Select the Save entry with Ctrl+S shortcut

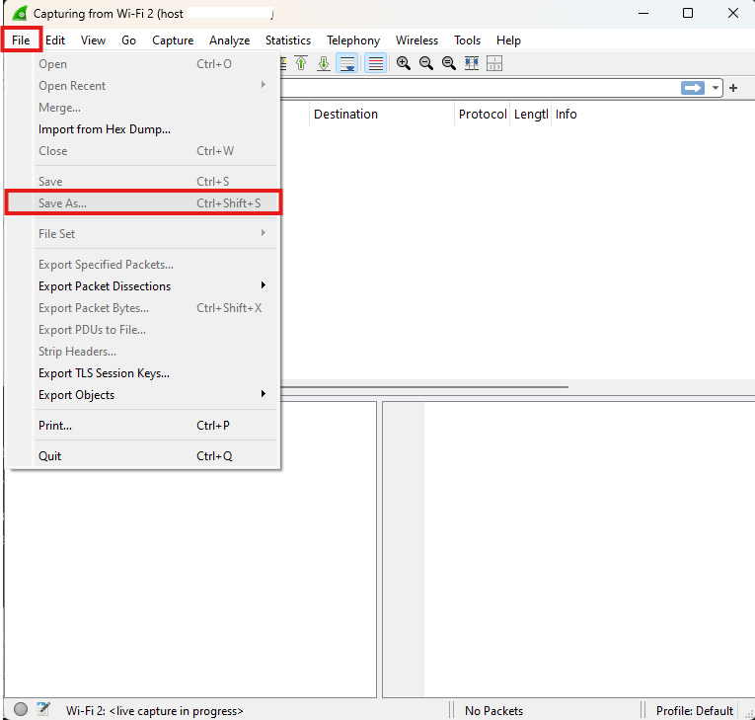coord(142,182)
